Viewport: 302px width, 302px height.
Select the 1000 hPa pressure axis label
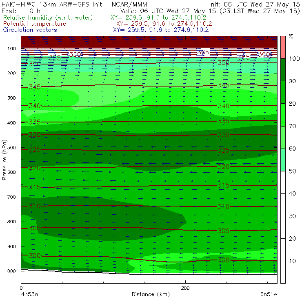tap(10, 271)
